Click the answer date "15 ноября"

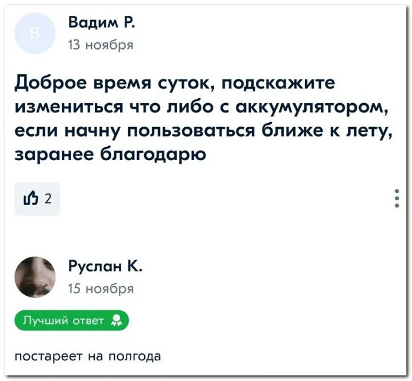(x=101, y=289)
